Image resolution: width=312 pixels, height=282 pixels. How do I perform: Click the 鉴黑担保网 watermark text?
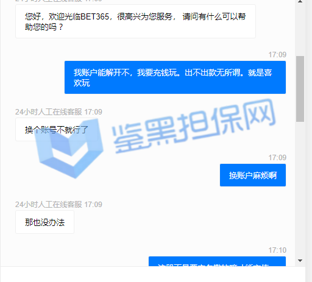click(x=194, y=126)
